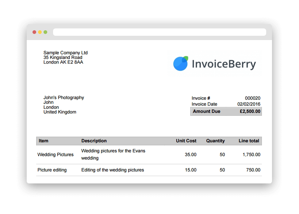Screen dimensions: 299x214
Task: Click the yellow browser window dot
Action: coord(40,32)
